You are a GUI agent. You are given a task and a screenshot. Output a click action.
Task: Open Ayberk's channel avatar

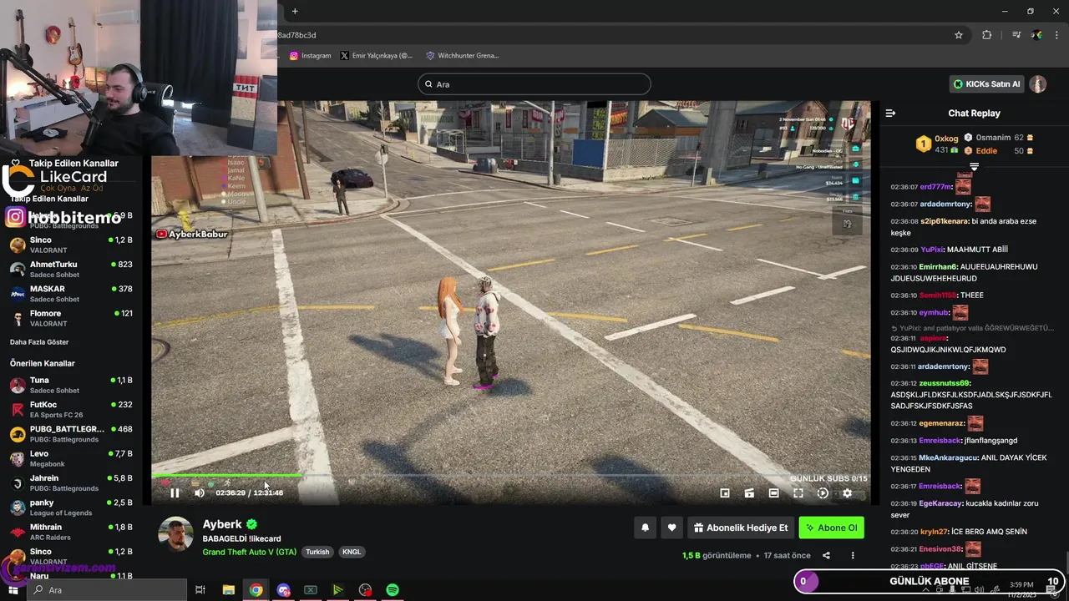(175, 534)
